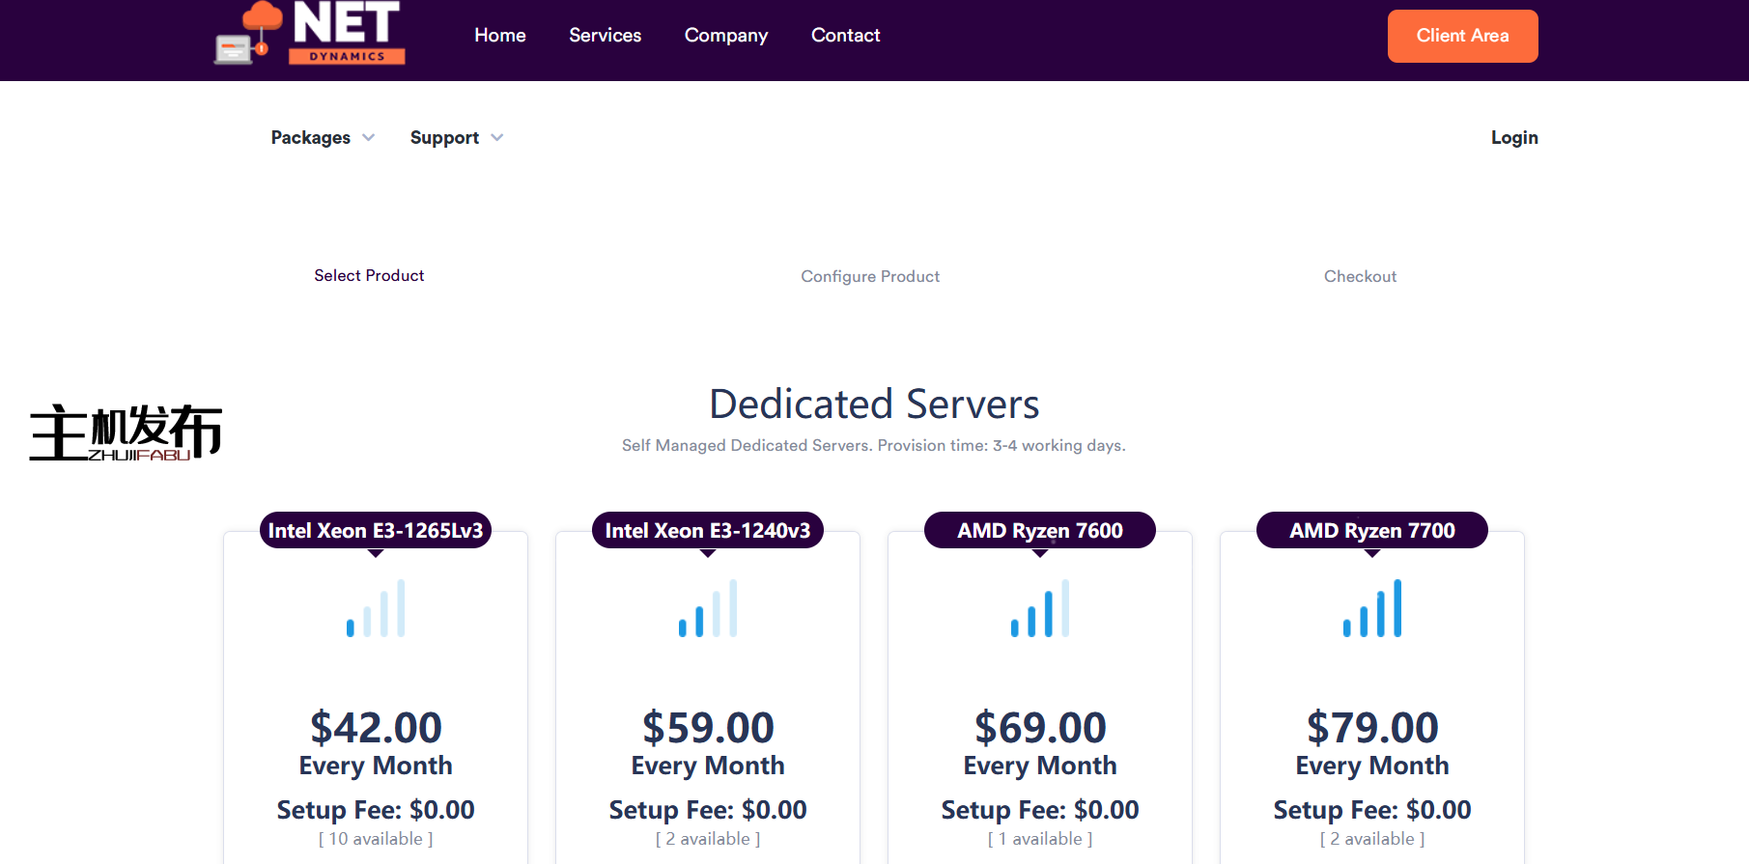Click the Intel Xeon E3-1265Lv3 plan label
1749x864 pixels.
376,531
